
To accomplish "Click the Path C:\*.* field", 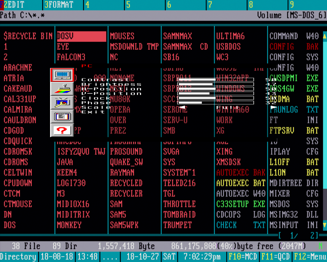I will pyautogui.click(x=22, y=15).
